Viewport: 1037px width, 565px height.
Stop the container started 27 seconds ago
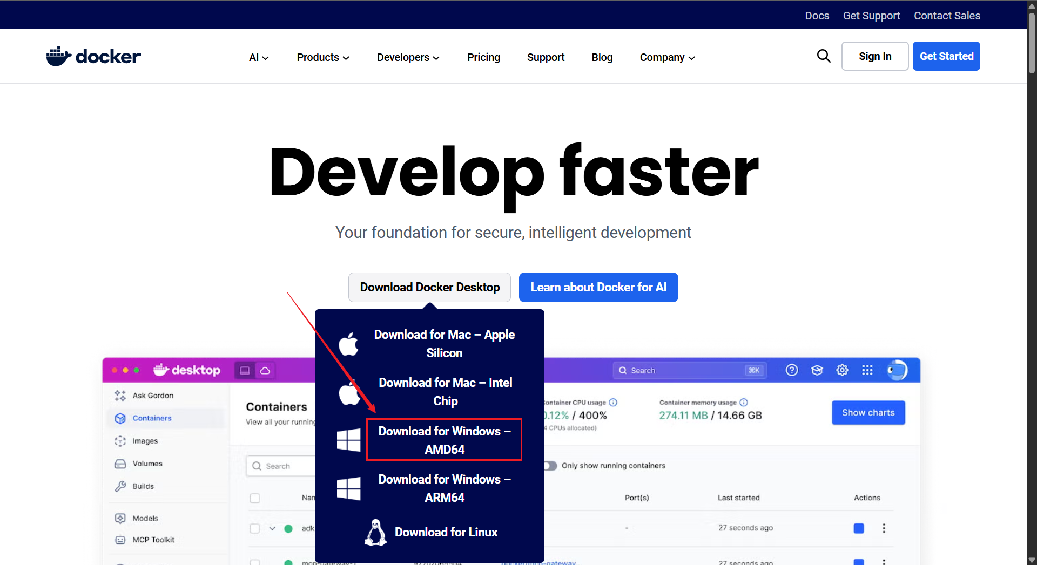point(859,528)
